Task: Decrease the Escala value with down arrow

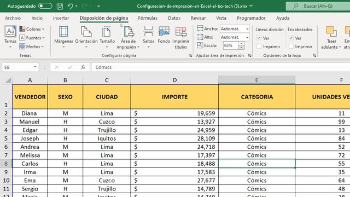Action: point(241,48)
